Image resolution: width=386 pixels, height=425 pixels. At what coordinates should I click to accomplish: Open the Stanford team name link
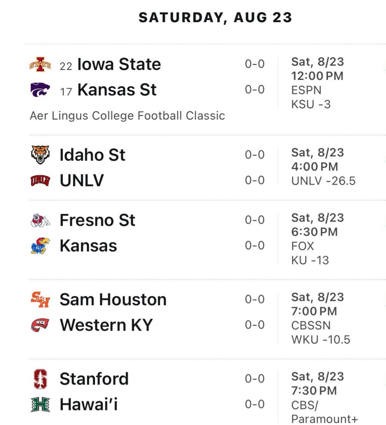point(94,379)
